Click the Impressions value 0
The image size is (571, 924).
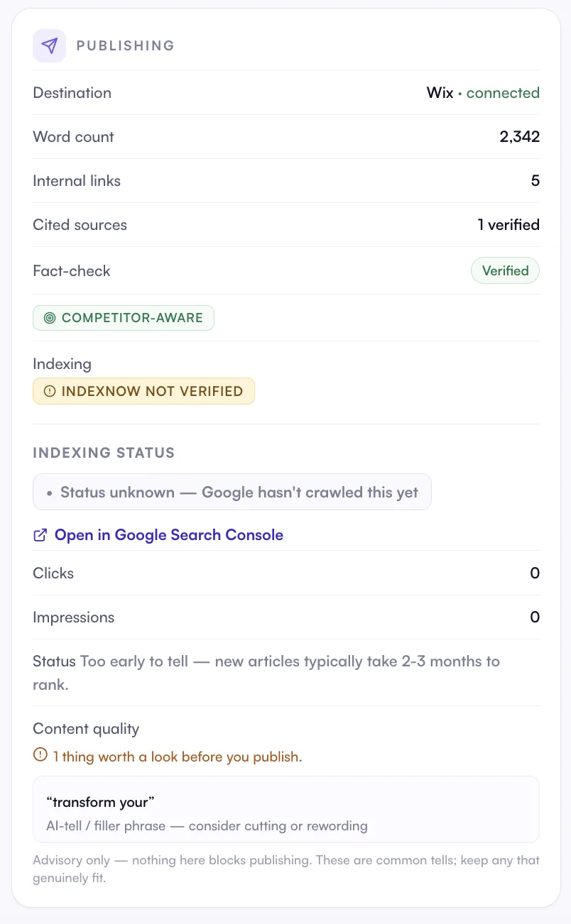coord(535,617)
